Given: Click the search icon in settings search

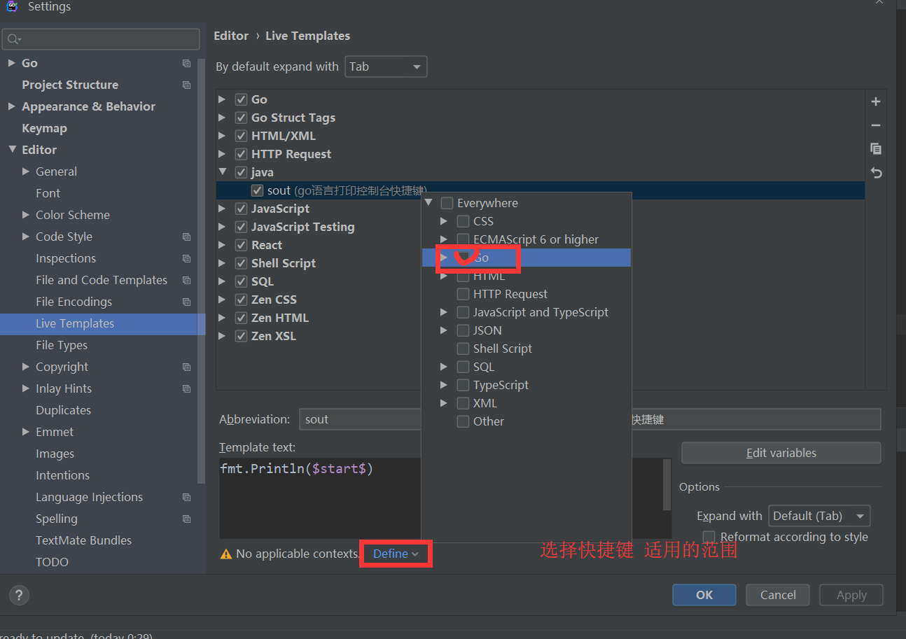Looking at the screenshot, I should (14, 39).
